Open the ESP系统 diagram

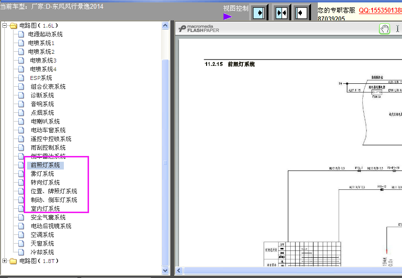pos(41,78)
